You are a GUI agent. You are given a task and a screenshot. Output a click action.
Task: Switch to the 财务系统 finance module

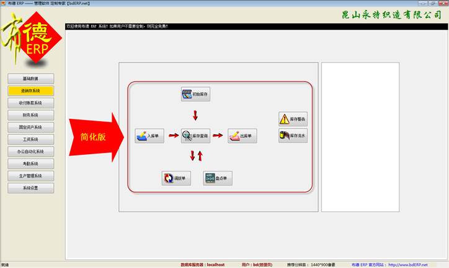pyautogui.click(x=31, y=115)
